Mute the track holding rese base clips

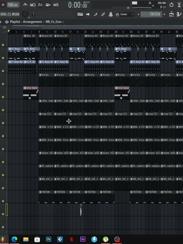[3, 97]
